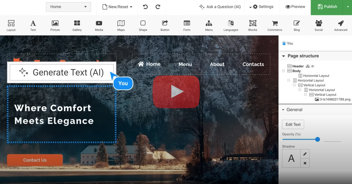352x184 pixels.
Task: Click Home in the site navigation
Action: 149,64
